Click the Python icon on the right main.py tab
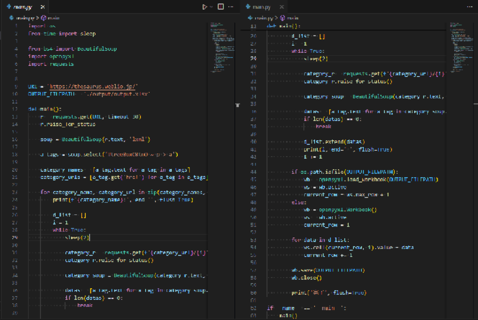Image resolution: width=478 pixels, height=320 pixels. [x=249, y=7]
